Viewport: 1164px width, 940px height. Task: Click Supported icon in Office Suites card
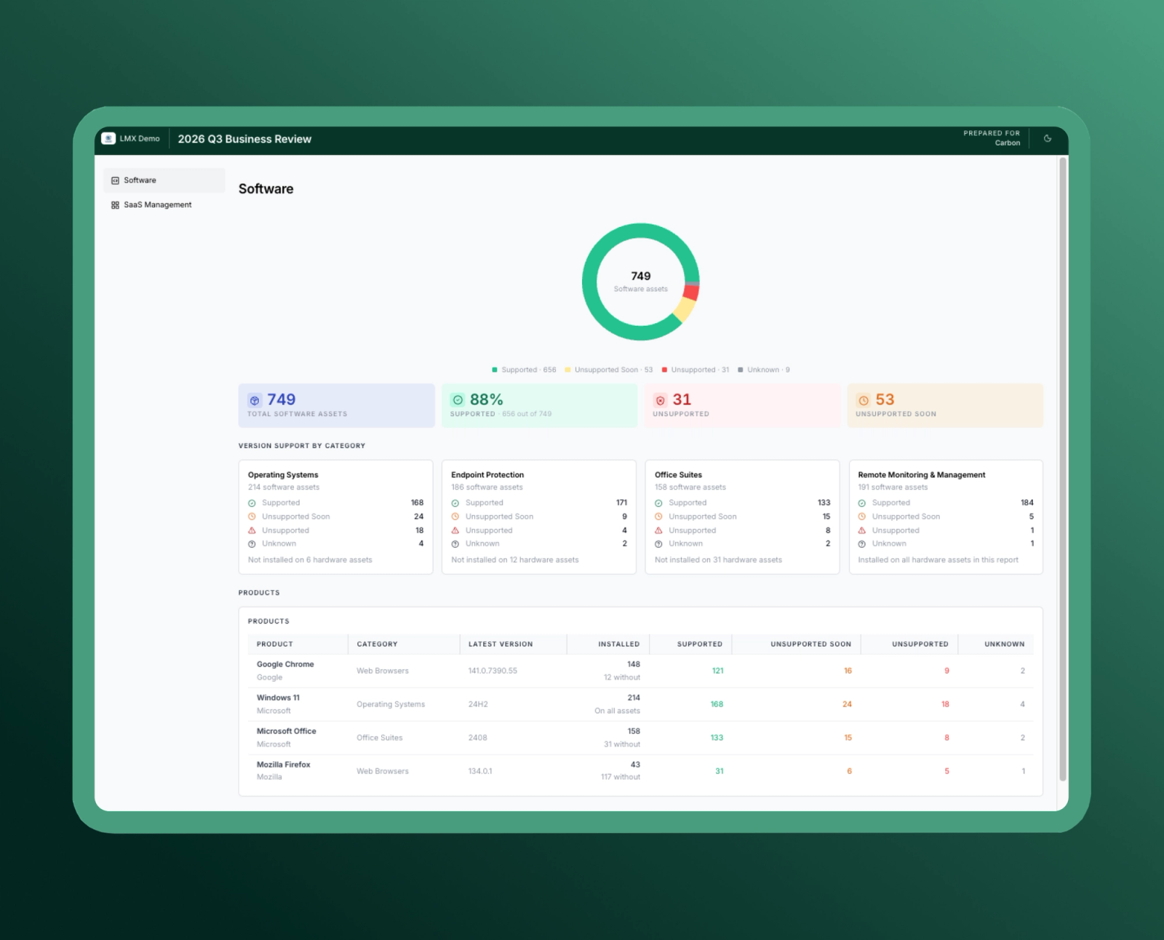[x=658, y=503]
